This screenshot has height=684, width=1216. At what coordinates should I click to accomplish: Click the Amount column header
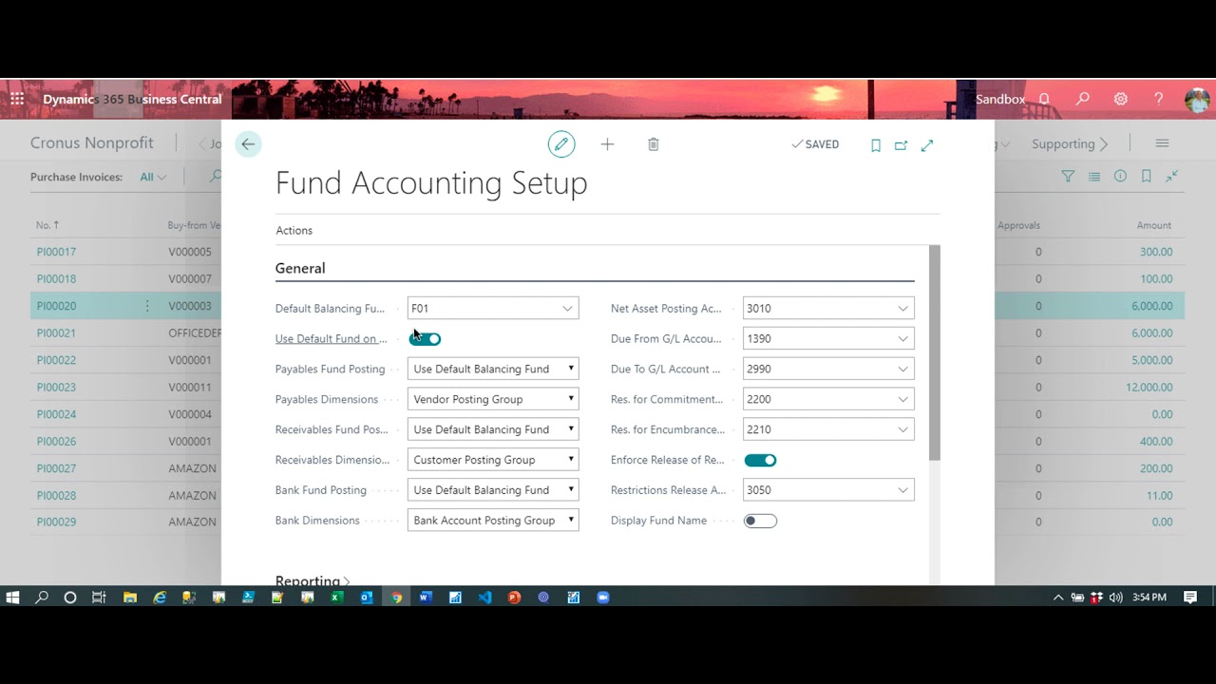tap(1154, 225)
